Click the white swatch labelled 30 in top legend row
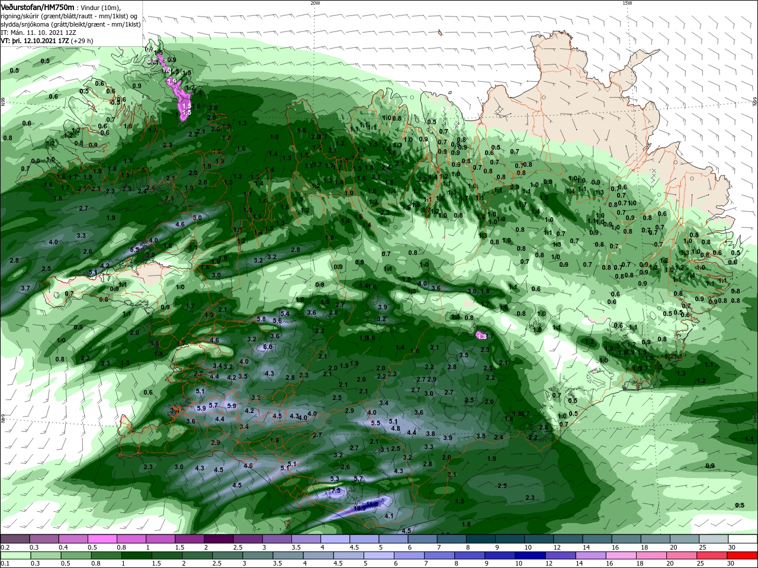This screenshot has width=758, height=568. [x=743, y=539]
